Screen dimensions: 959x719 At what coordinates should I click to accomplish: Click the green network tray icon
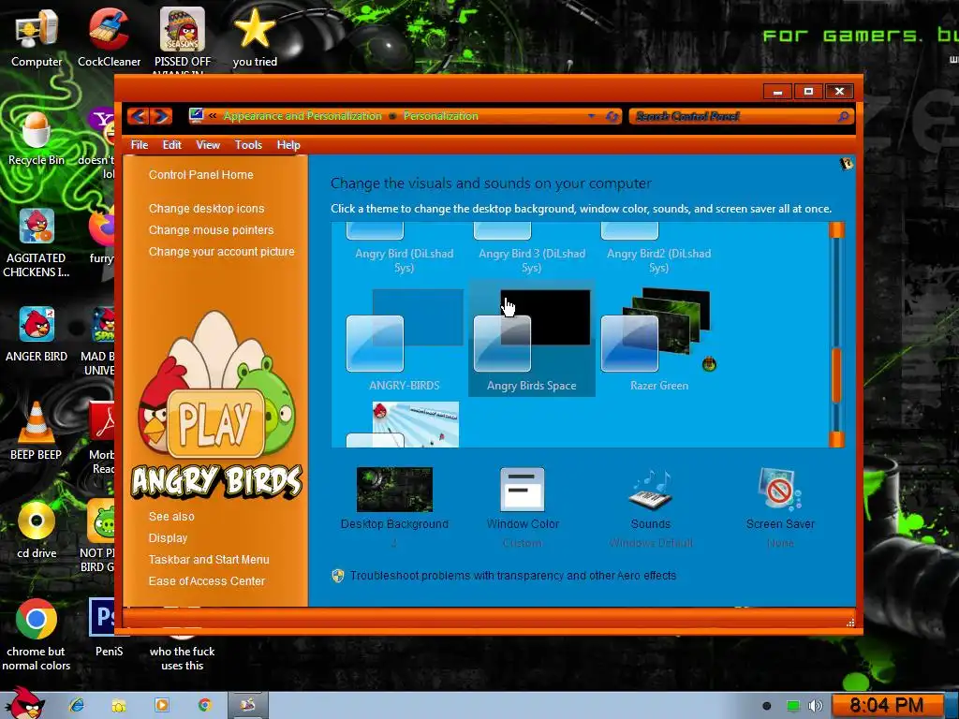point(792,706)
